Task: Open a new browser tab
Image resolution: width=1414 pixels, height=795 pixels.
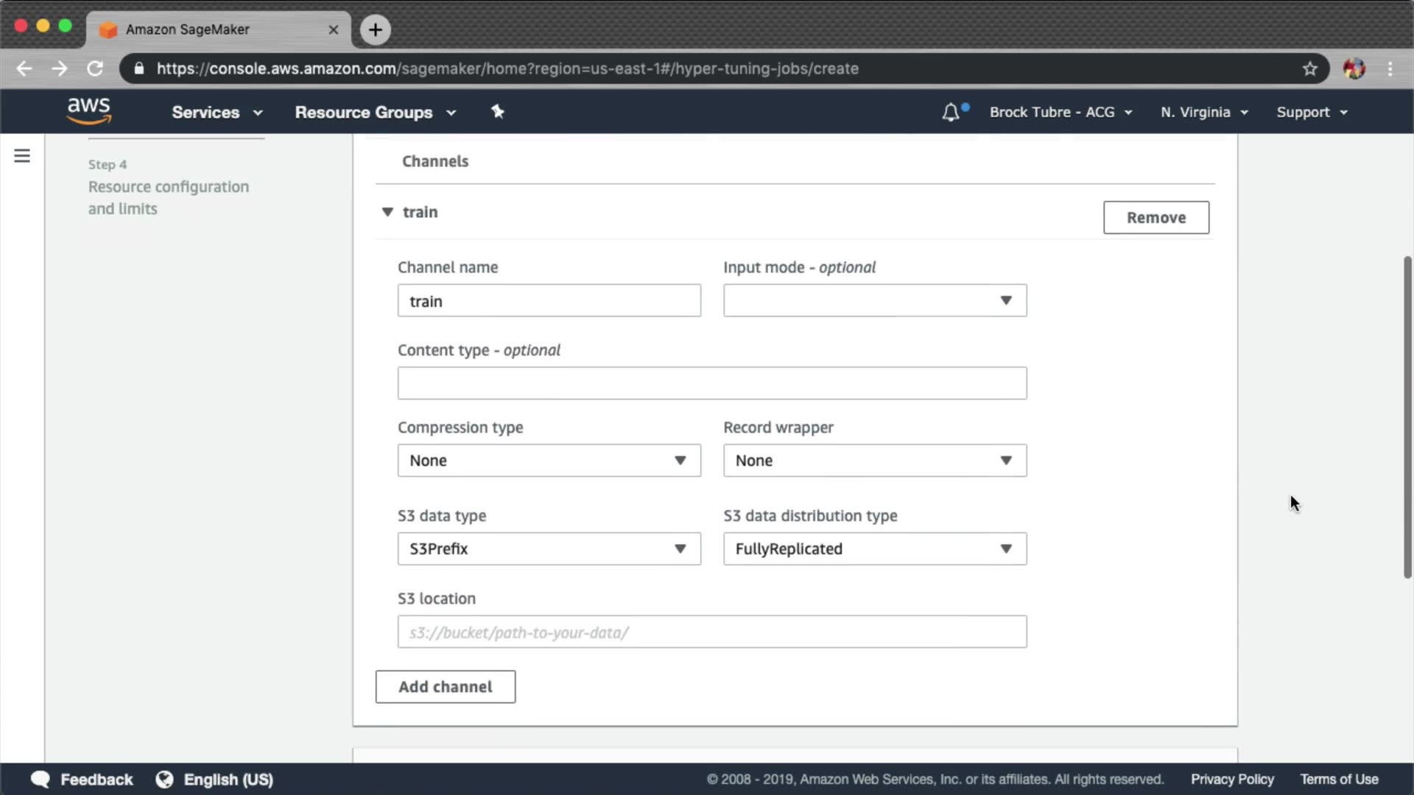Action: pyautogui.click(x=376, y=29)
